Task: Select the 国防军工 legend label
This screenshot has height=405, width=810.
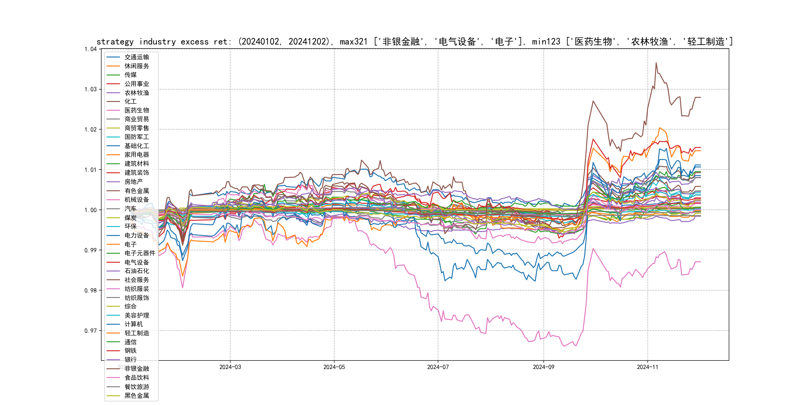Action: [136, 137]
